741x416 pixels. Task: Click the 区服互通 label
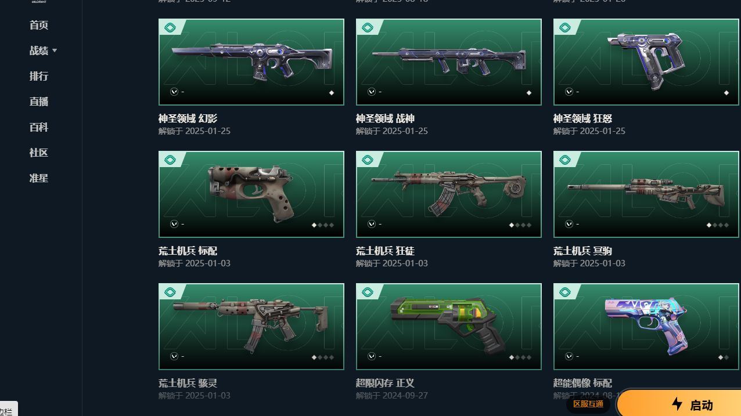point(588,404)
